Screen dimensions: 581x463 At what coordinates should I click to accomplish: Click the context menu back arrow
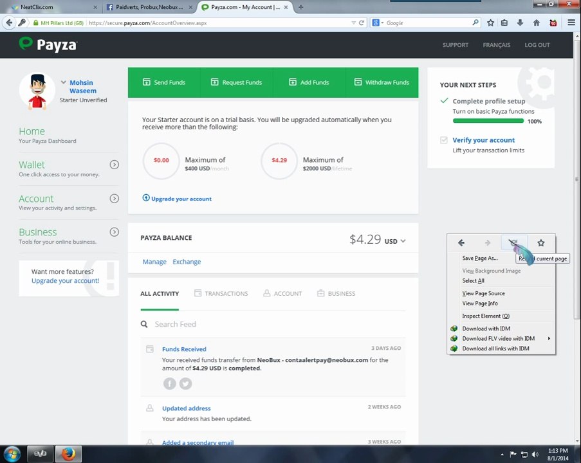click(x=461, y=242)
